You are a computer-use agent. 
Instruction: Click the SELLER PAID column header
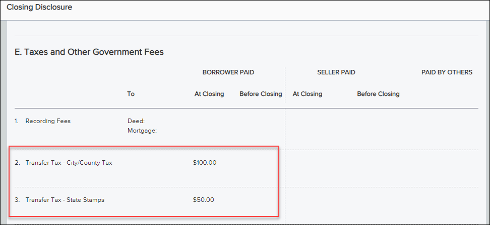pos(336,72)
